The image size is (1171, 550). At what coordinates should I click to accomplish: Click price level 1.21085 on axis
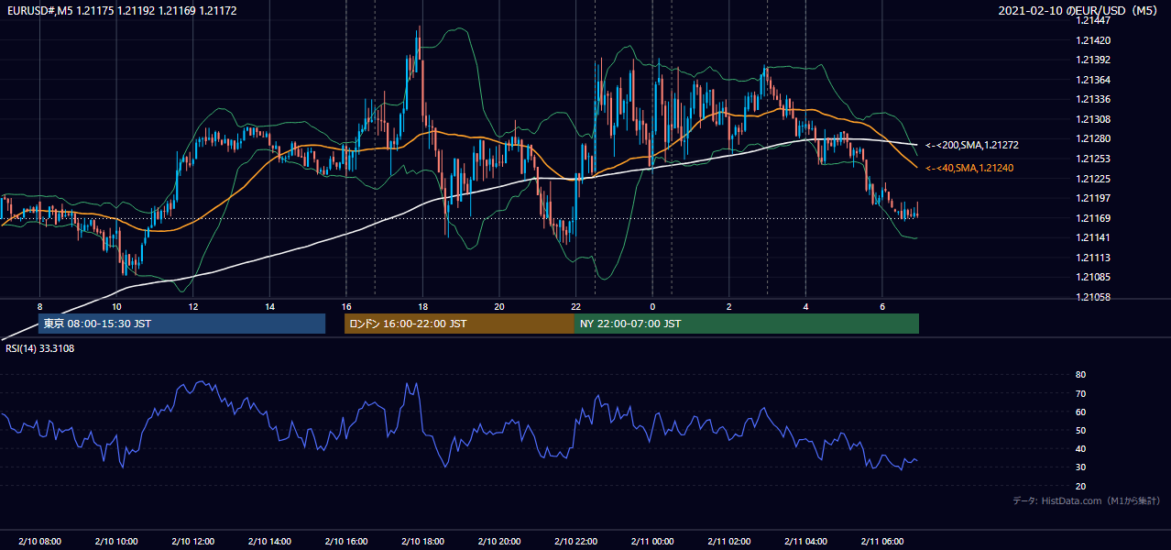(x=1094, y=277)
